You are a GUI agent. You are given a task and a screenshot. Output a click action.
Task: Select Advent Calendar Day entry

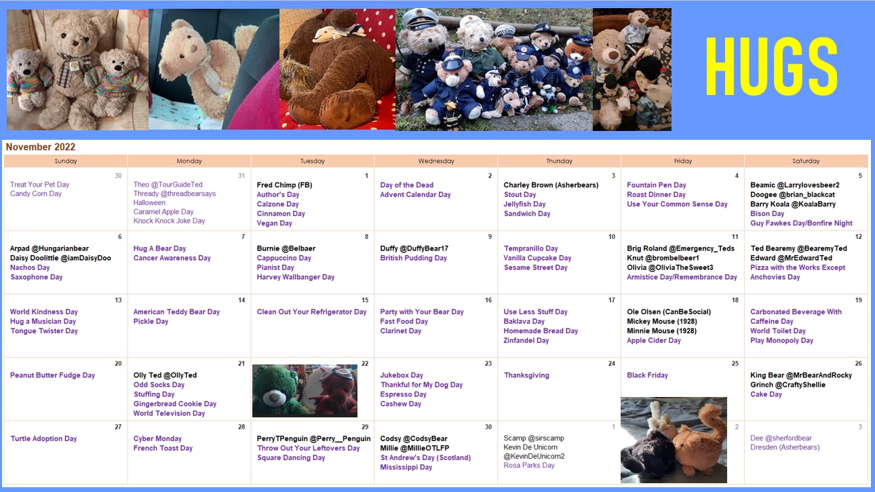click(x=415, y=195)
